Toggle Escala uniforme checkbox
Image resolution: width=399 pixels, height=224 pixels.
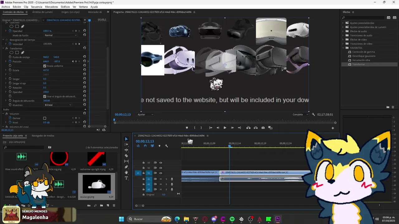point(45,66)
